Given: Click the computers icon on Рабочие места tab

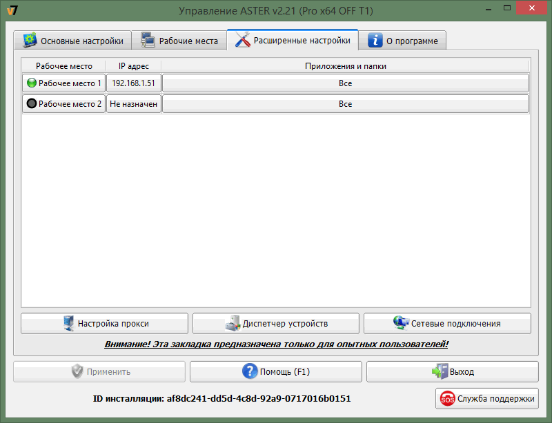Looking at the screenshot, I should tap(148, 40).
